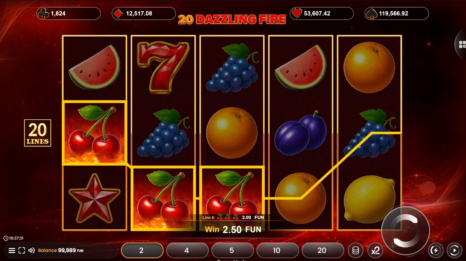The image size is (466, 261).
Task: Open the coin stack bet settings
Action: point(355,251)
